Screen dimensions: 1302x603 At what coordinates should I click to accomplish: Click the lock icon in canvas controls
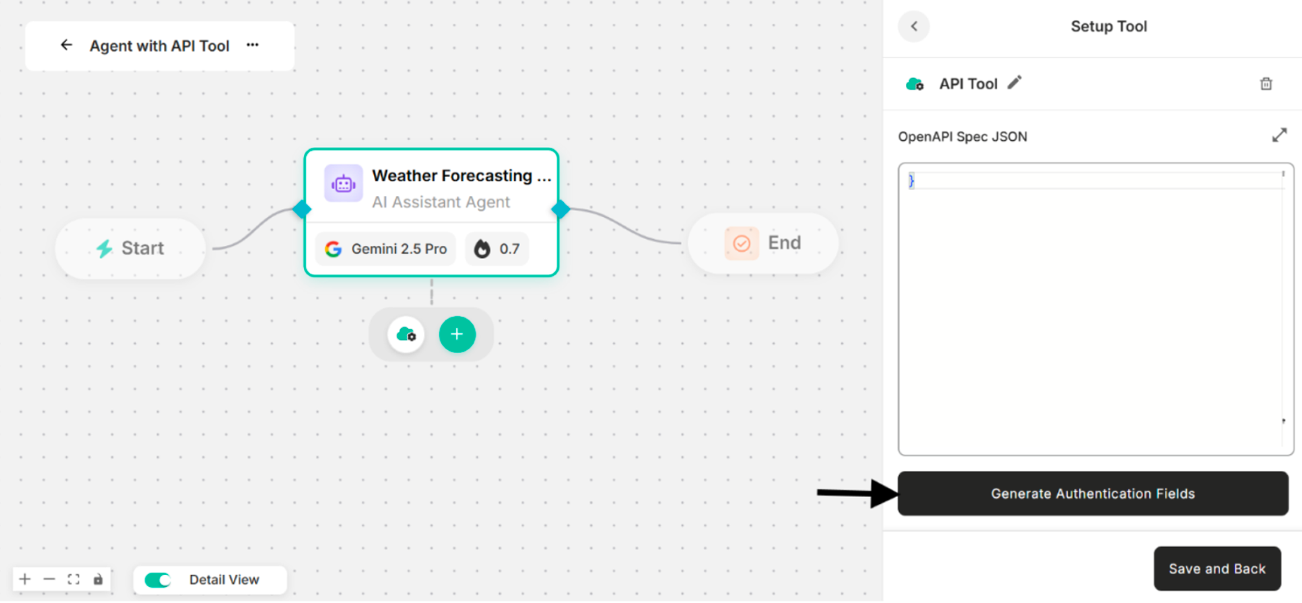tap(98, 579)
